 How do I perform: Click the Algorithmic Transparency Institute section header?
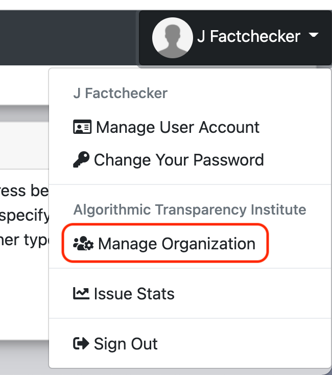[x=189, y=210]
